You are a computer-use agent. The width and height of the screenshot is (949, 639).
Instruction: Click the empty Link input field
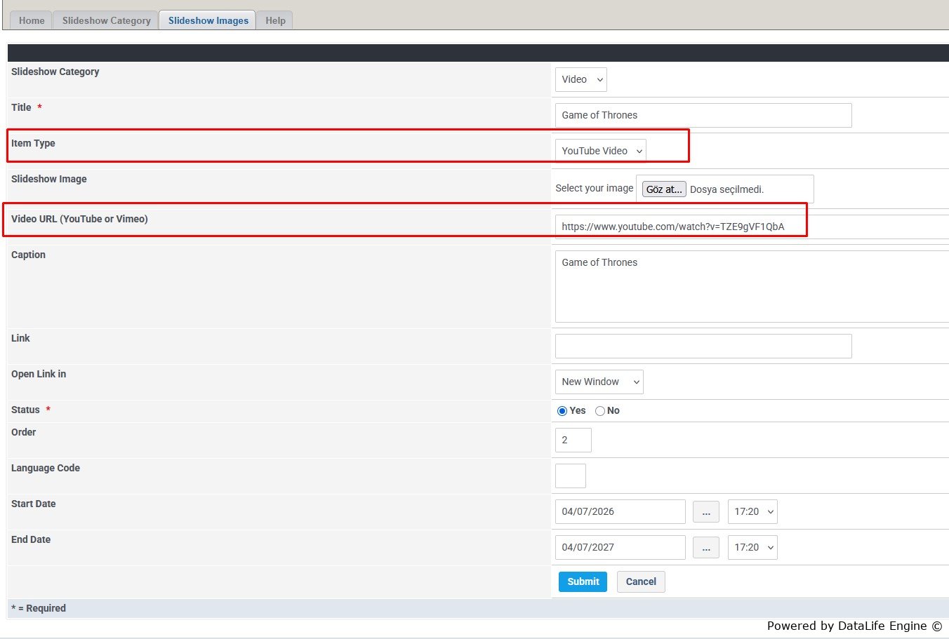pos(703,347)
